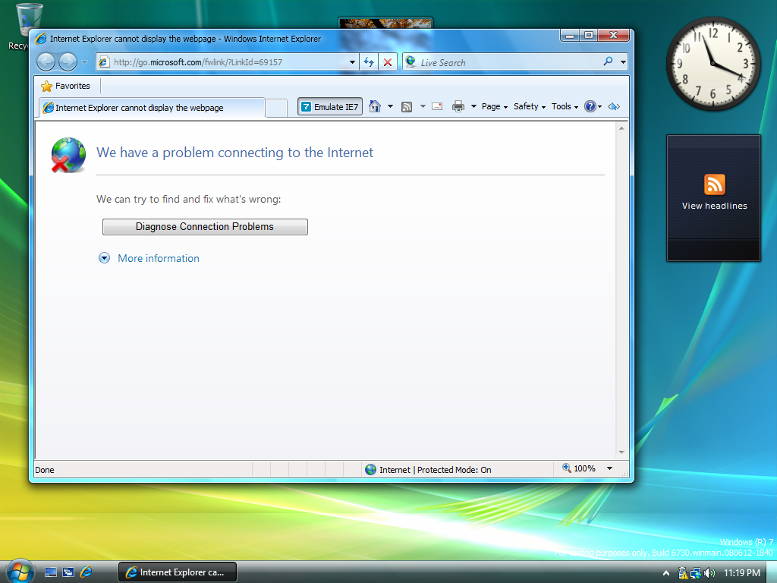Go back with the Back arrow button

pyautogui.click(x=46, y=62)
